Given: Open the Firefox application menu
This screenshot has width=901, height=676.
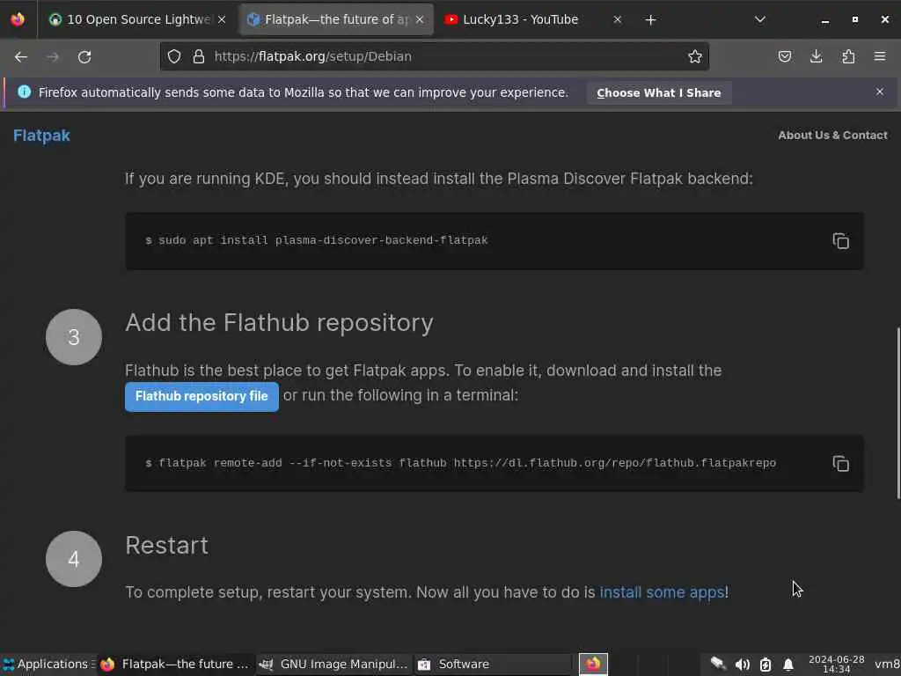Looking at the screenshot, I should pyautogui.click(x=880, y=56).
